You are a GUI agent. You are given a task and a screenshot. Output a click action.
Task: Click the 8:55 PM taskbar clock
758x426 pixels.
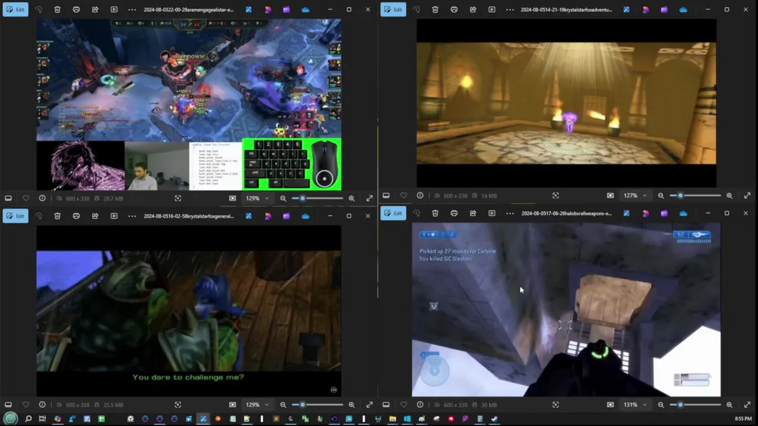[x=743, y=419]
